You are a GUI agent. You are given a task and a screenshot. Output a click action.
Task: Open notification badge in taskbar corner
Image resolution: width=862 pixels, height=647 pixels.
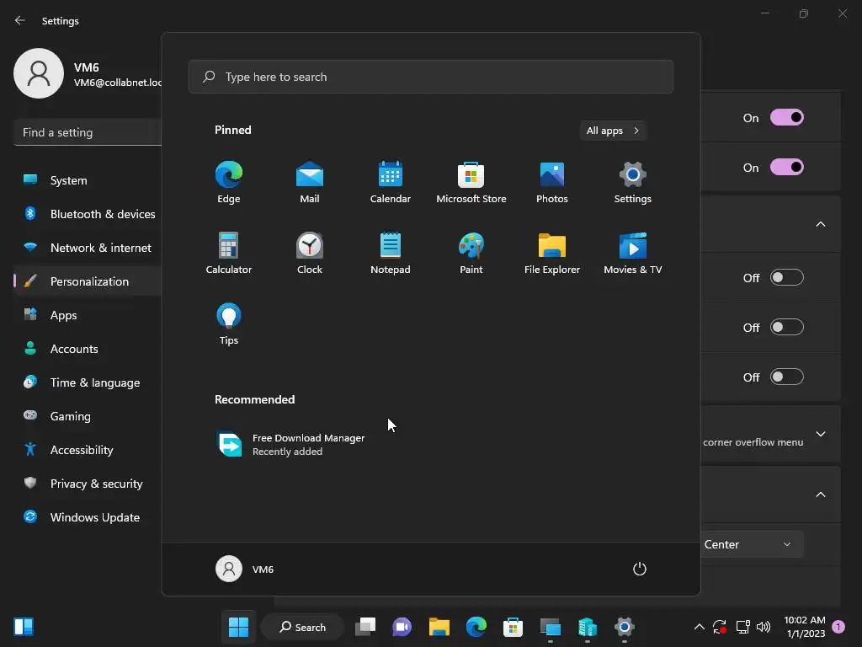[838, 627]
